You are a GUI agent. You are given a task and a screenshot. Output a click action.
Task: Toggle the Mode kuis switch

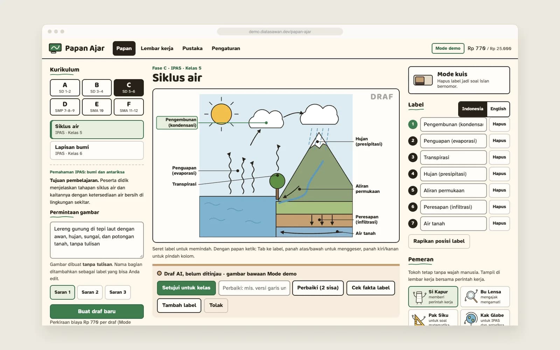coord(423,80)
